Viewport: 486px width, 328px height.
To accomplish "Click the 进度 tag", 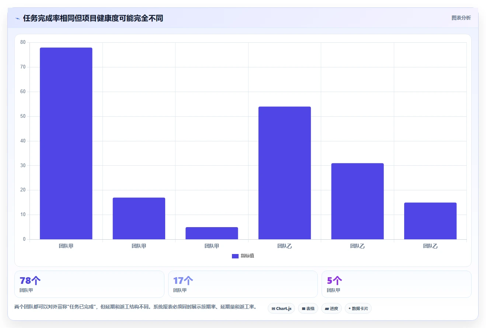I will click(x=331, y=308).
